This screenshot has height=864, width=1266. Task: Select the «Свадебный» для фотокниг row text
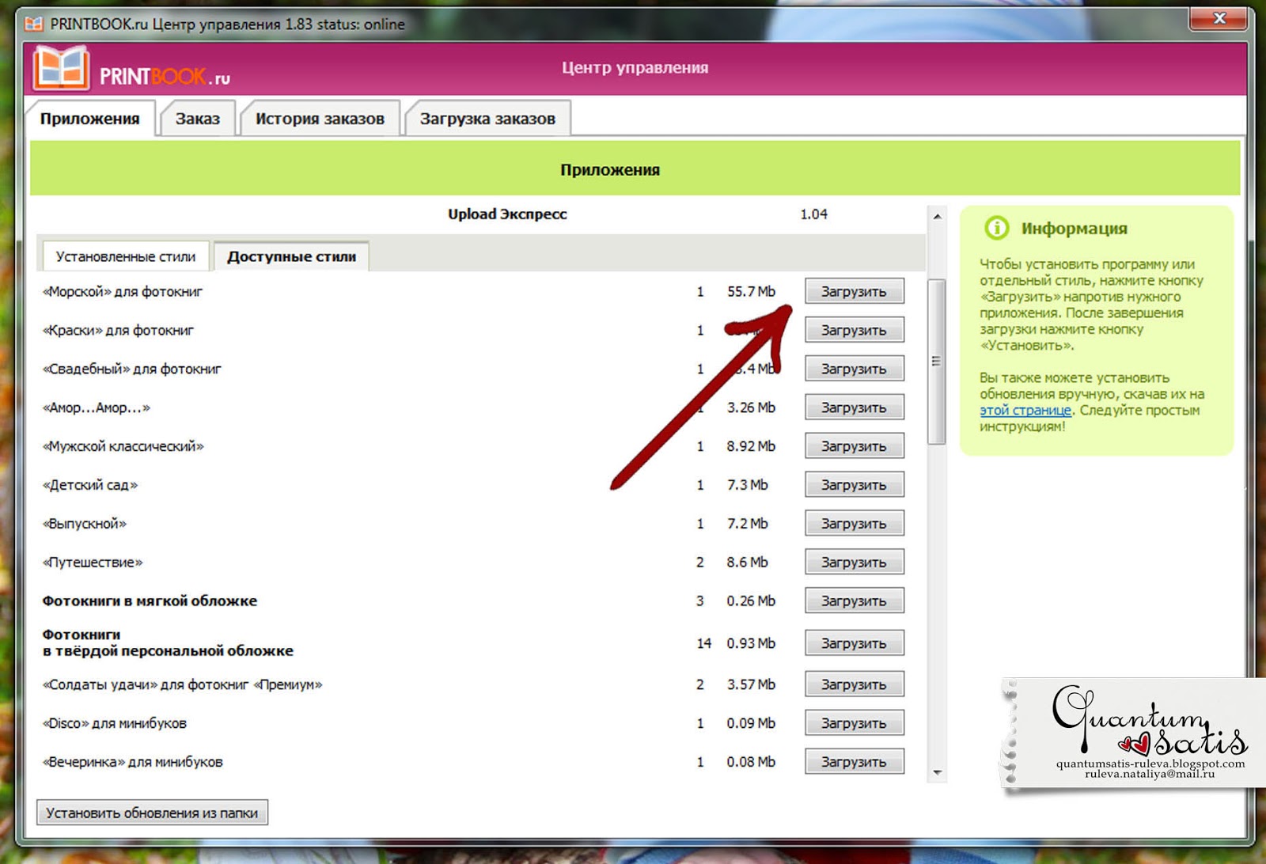coord(132,369)
